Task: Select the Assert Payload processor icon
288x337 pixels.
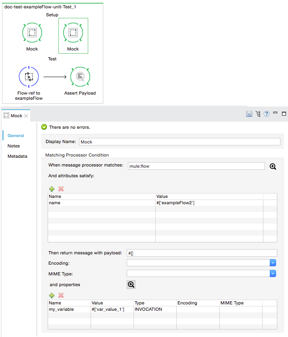Action: 80,77
